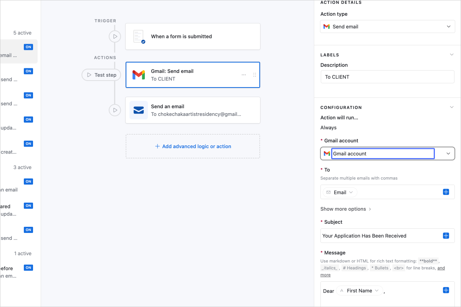
Task: Click plus icon in Subject field
Action: pos(446,236)
